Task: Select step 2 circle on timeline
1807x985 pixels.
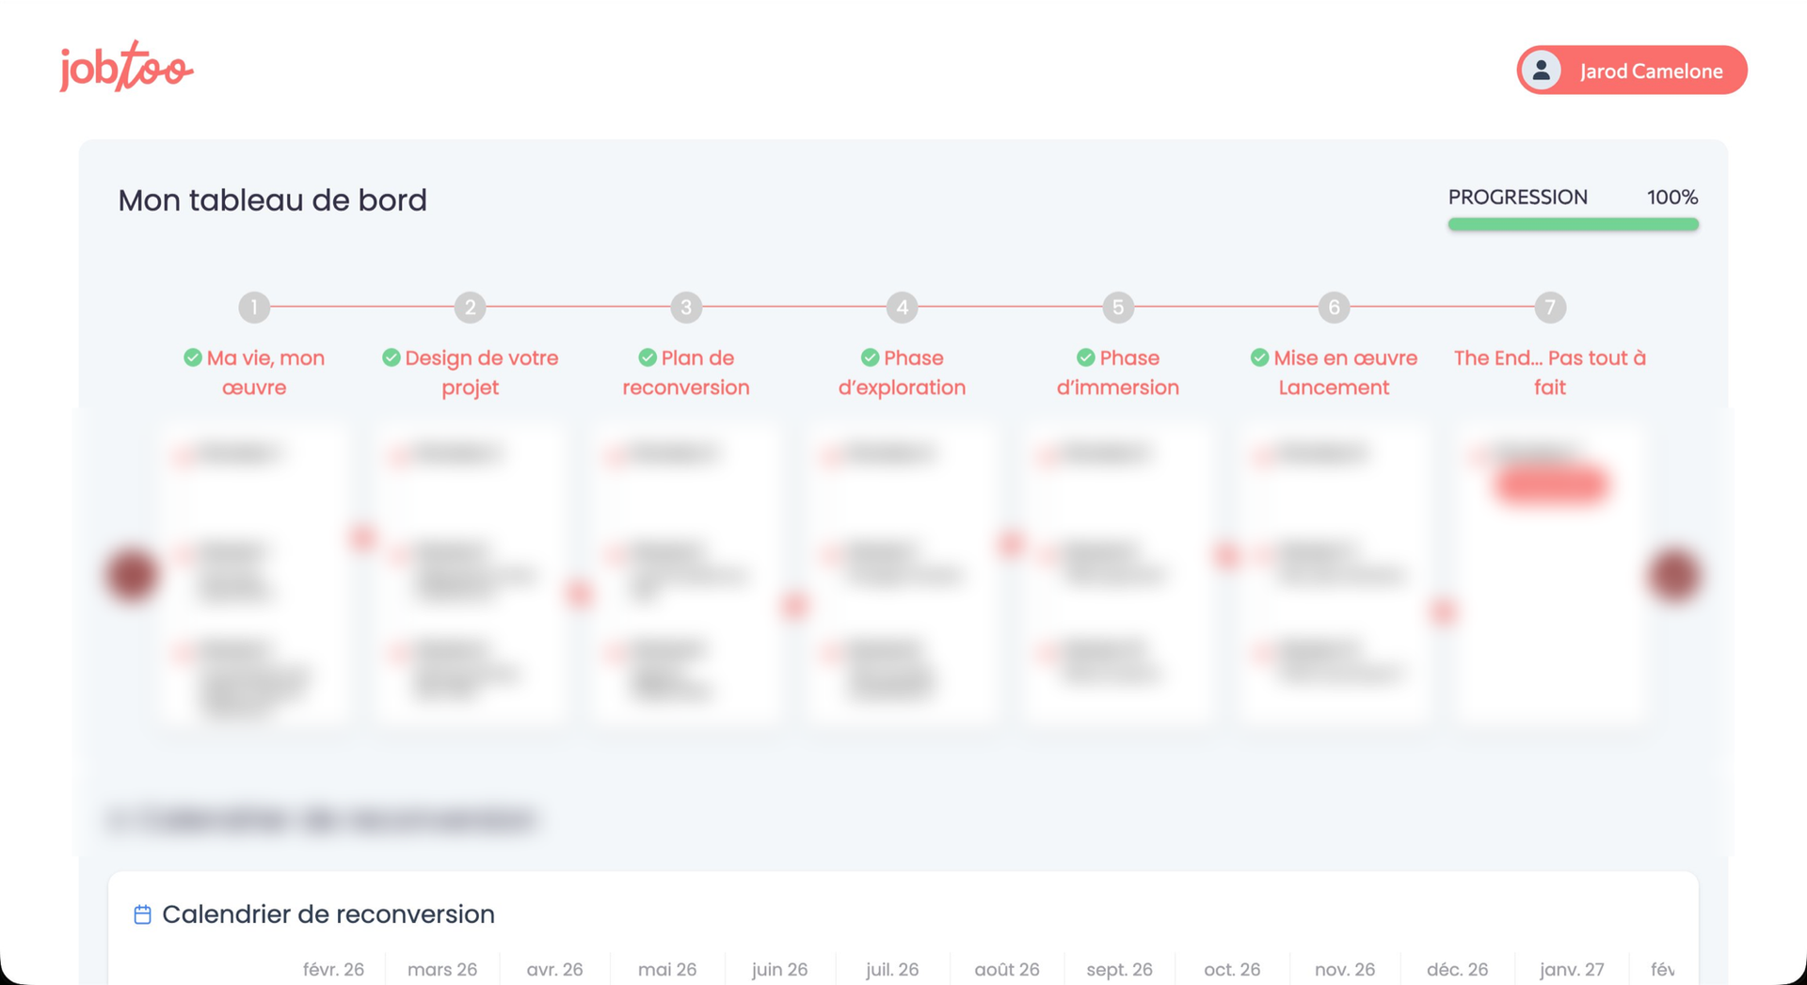Action: coord(470,307)
